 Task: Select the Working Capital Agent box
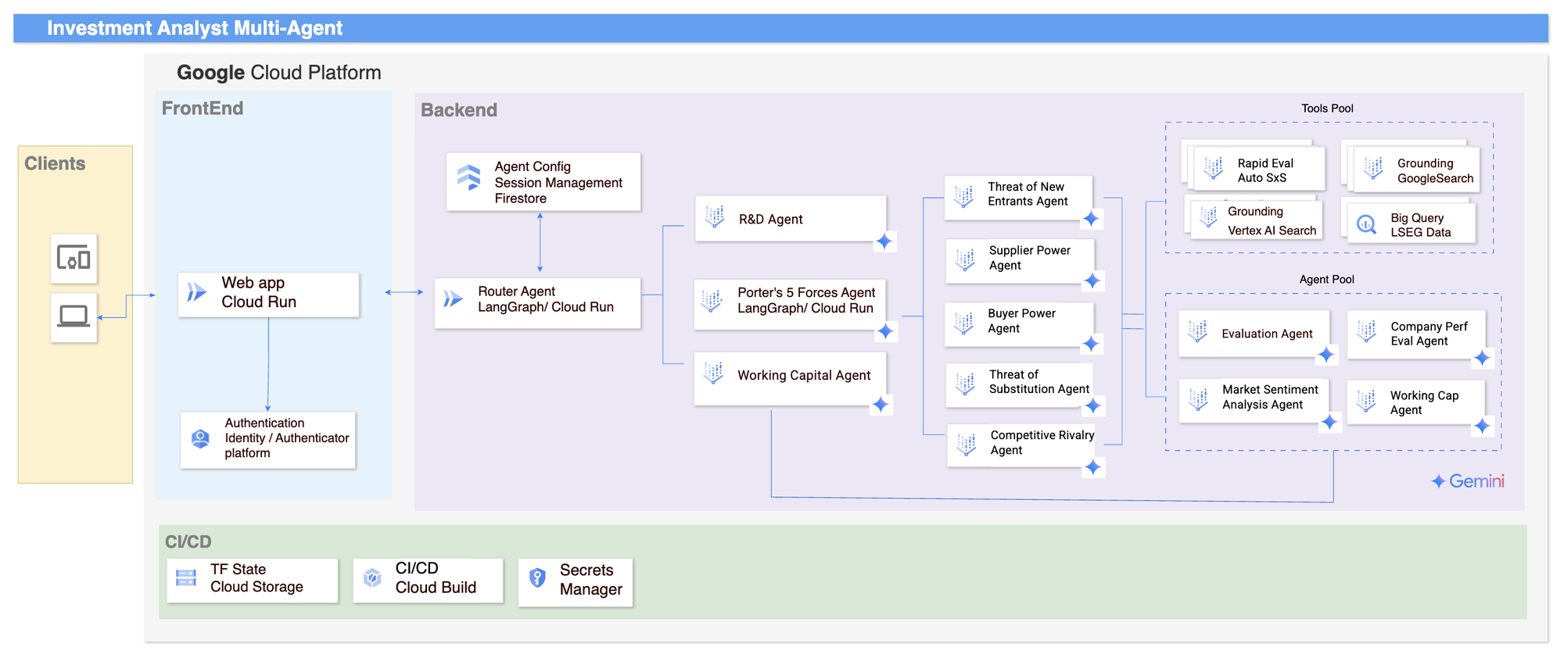click(x=790, y=377)
